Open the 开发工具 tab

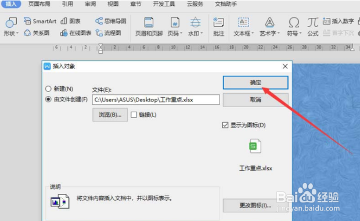pos(164,4)
